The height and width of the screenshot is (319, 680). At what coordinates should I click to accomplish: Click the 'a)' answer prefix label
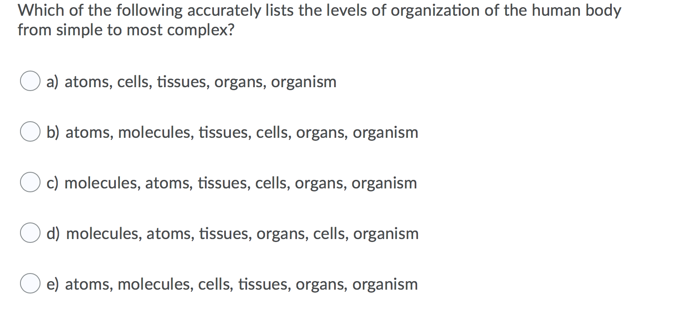tap(52, 82)
